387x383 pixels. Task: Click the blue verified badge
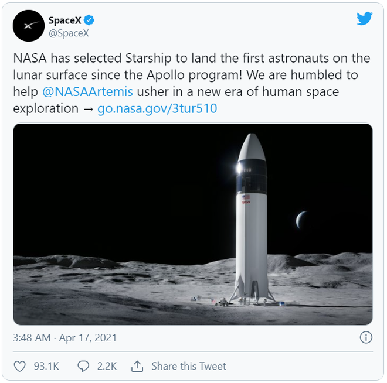click(89, 20)
